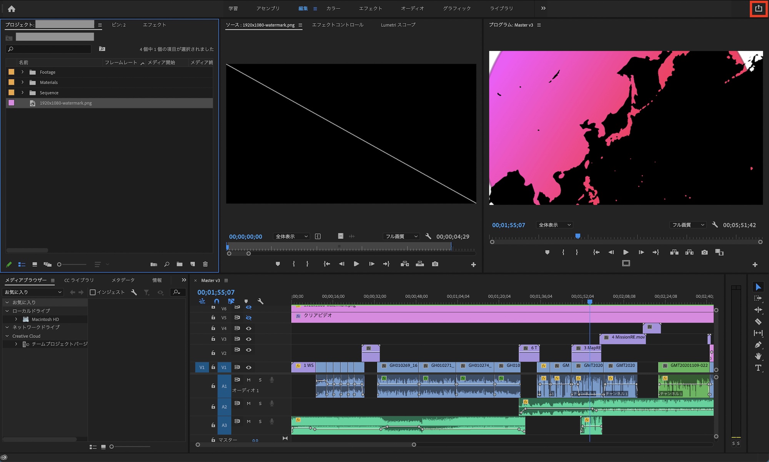The height and width of the screenshot is (462, 769).
Task: Click the project panel search field
Action: pyautogui.click(x=48, y=49)
